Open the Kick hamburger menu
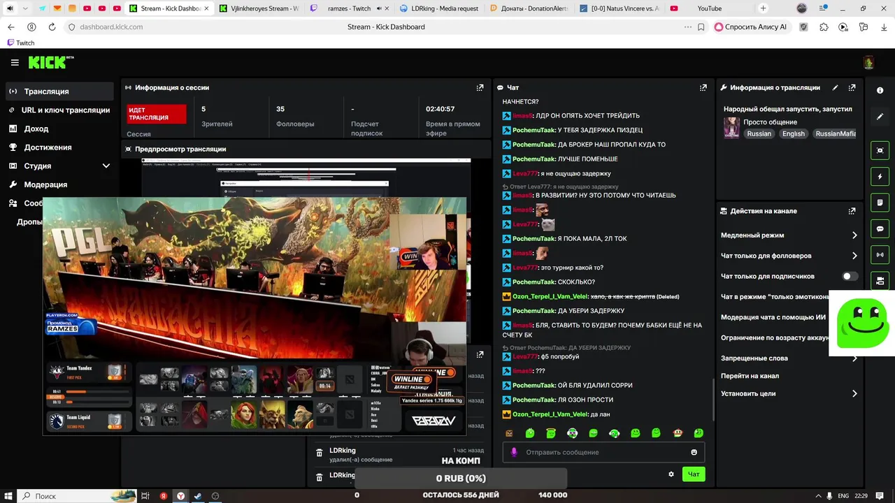This screenshot has width=895, height=503. click(x=15, y=62)
